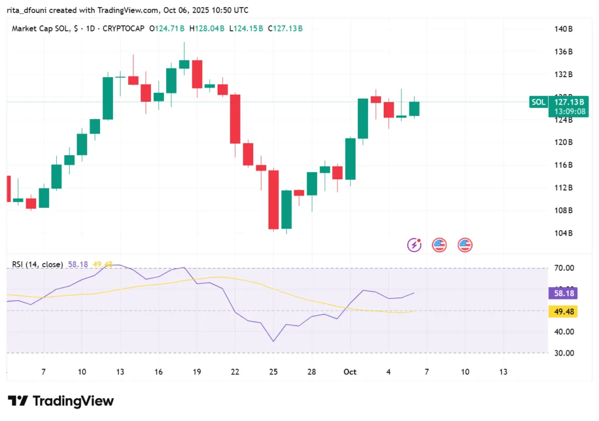Viewport: 599px width, 421px height.
Task: Click the purple lightning bolt event icon
Action: pos(415,245)
